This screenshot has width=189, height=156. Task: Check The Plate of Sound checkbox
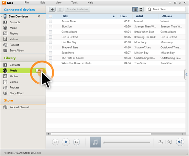51,58
